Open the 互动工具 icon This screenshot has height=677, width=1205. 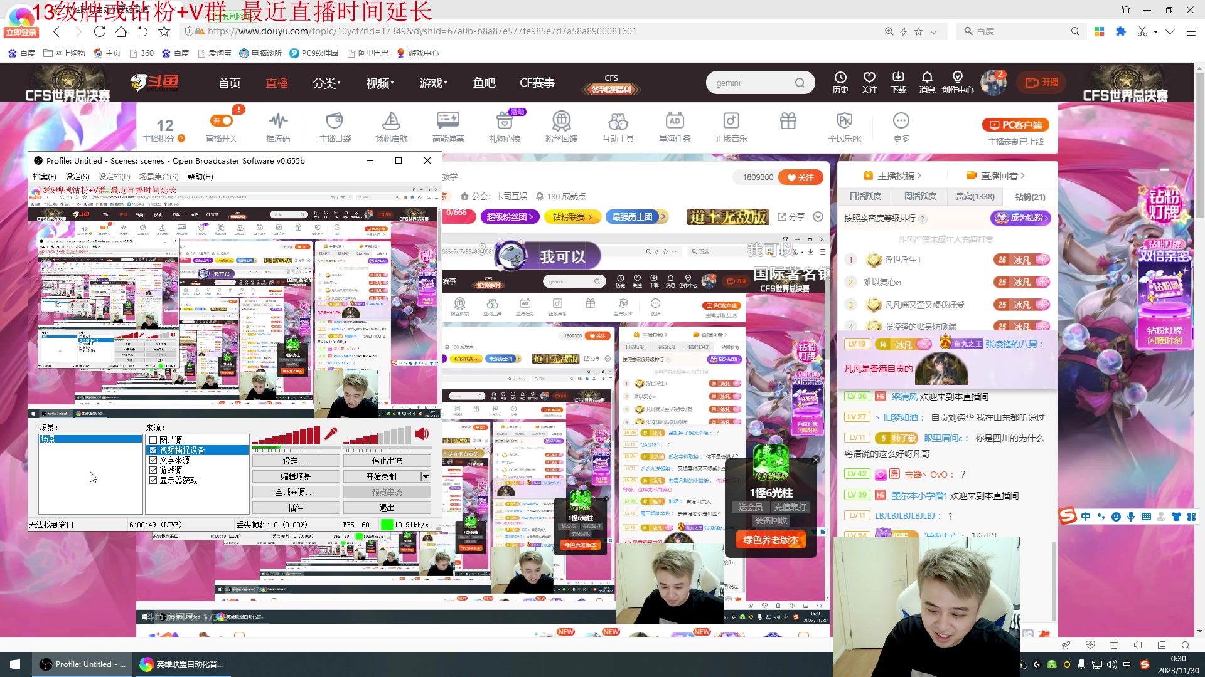[x=618, y=128]
